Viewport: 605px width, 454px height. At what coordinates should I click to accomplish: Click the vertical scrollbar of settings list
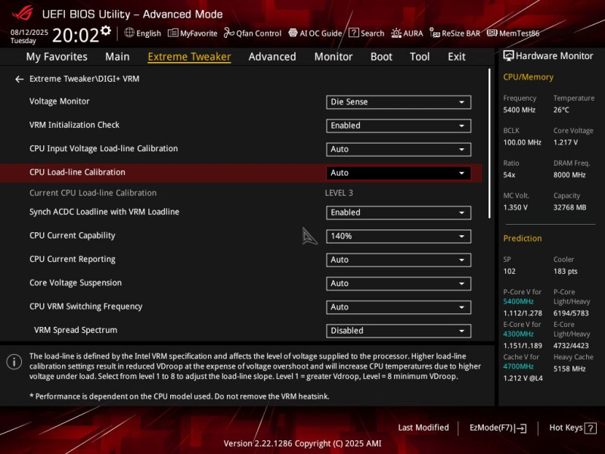pyautogui.click(x=489, y=143)
